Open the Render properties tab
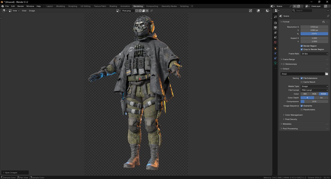 click(x=275, y=23)
